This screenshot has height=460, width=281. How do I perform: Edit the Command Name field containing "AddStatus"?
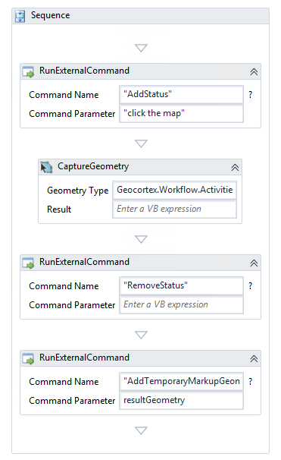click(181, 94)
